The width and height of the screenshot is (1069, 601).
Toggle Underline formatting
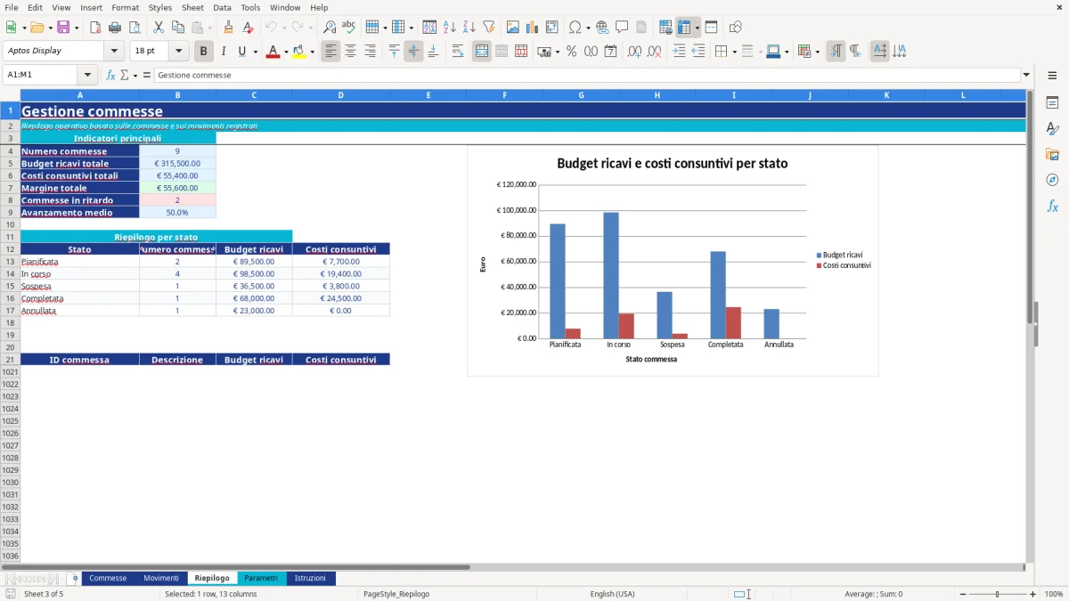tap(242, 52)
